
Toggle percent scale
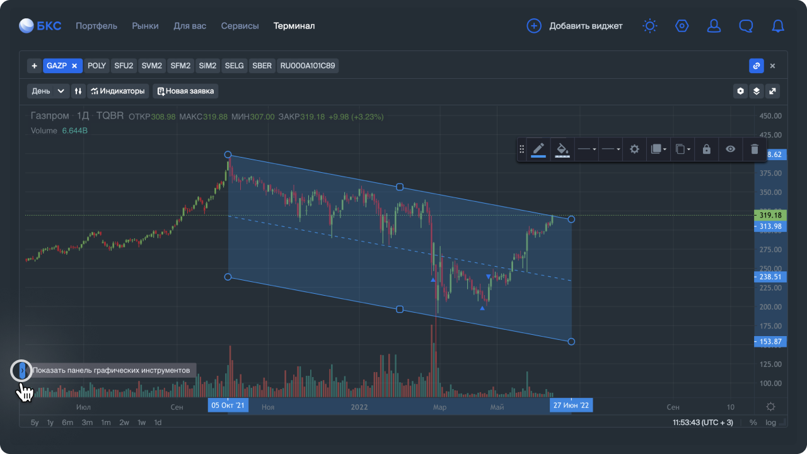point(753,422)
